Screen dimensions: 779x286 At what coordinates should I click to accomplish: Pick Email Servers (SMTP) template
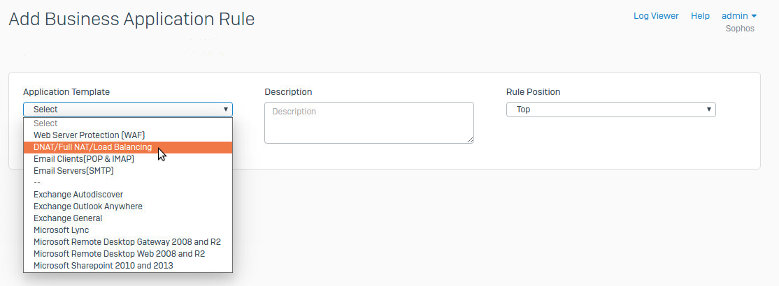coord(73,171)
